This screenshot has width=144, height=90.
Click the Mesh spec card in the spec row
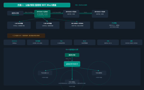pos(84,42)
